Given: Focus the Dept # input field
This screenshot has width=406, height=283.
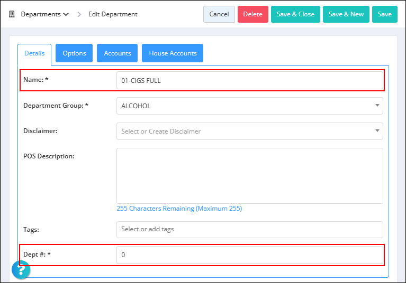Looking at the screenshot, I should (250, 255).
